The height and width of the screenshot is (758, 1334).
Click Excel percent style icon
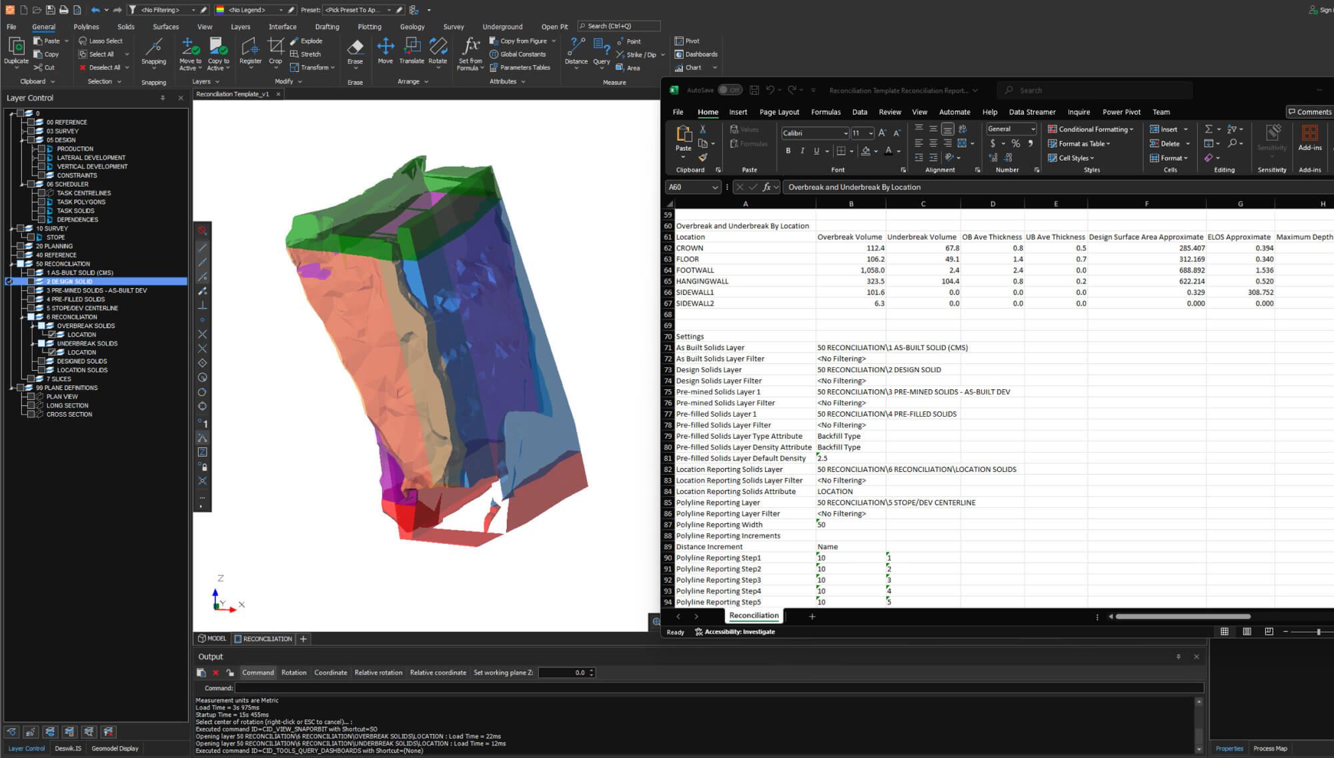click(x=1015, y=143)
